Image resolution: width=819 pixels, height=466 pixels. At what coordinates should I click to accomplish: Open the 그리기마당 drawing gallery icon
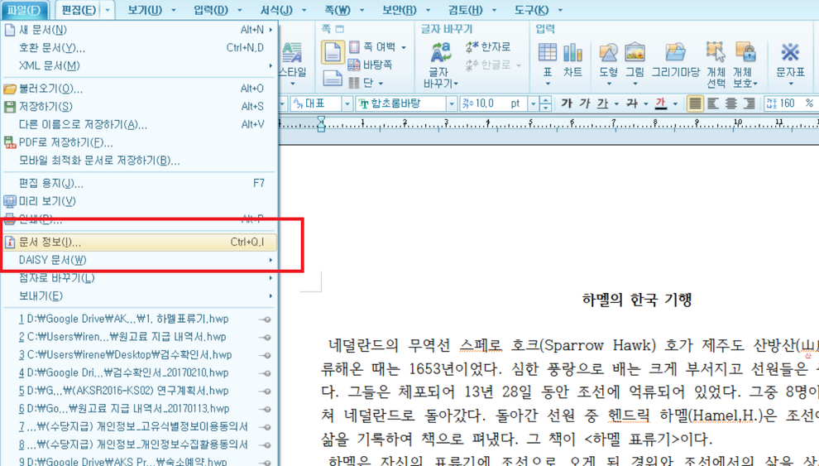coord(675,60)
